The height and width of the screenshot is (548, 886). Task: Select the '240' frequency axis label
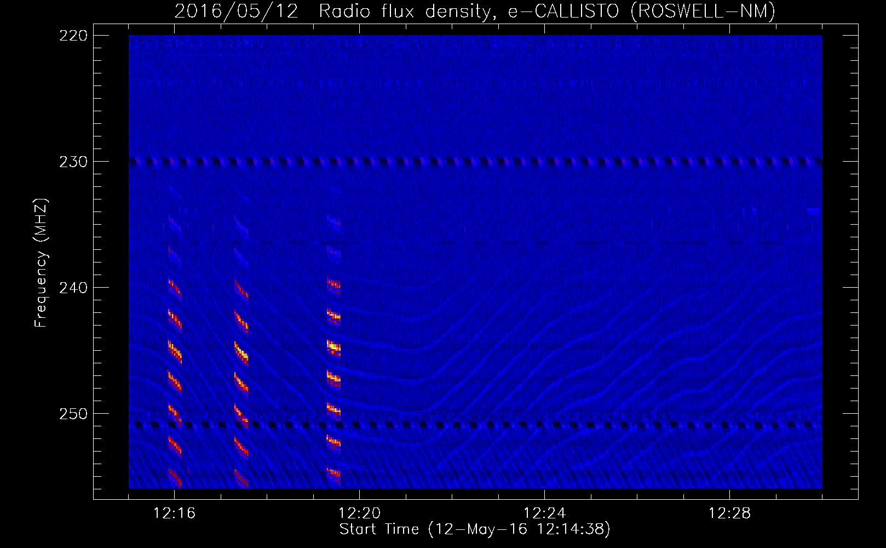[x=73, y=288]
